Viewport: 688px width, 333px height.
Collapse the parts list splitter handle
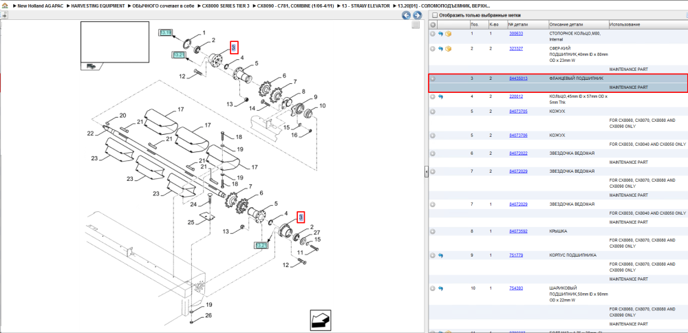(x=426, y=173)
